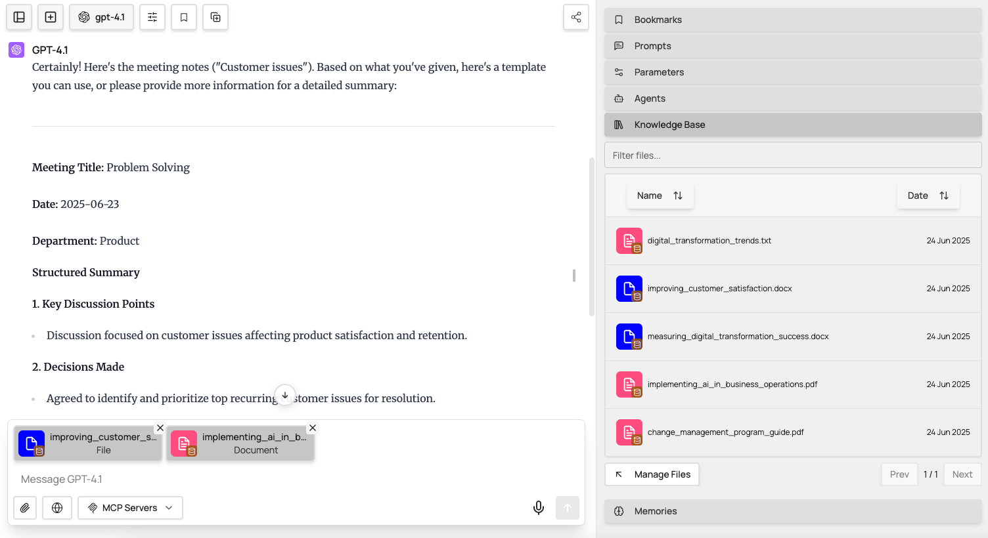Click the Memories section brain icon

click(619, 511)
